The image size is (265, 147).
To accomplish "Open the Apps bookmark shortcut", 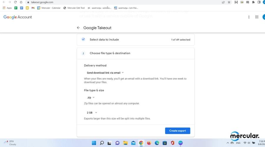I will tap(7, 8).
